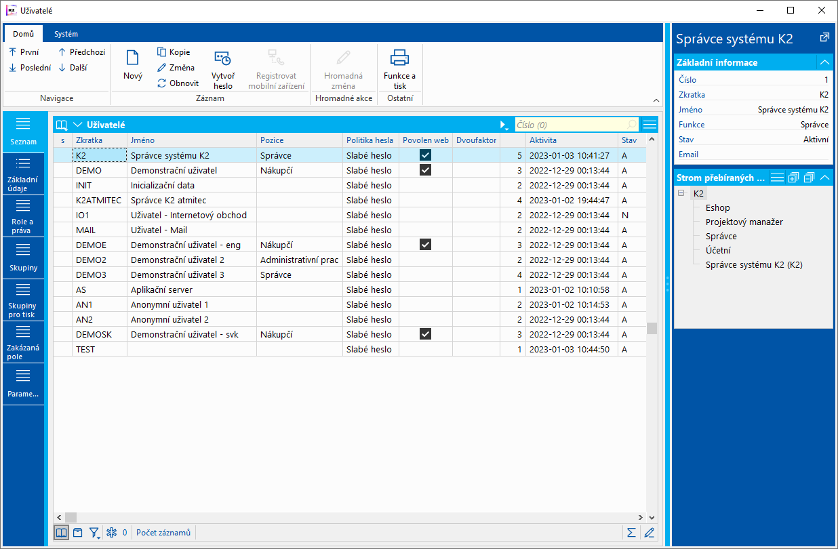Screen dimensions: 838x549
Task: Click the vertical scrollbar thumb of the table
Action: click(x=652, y=328)
